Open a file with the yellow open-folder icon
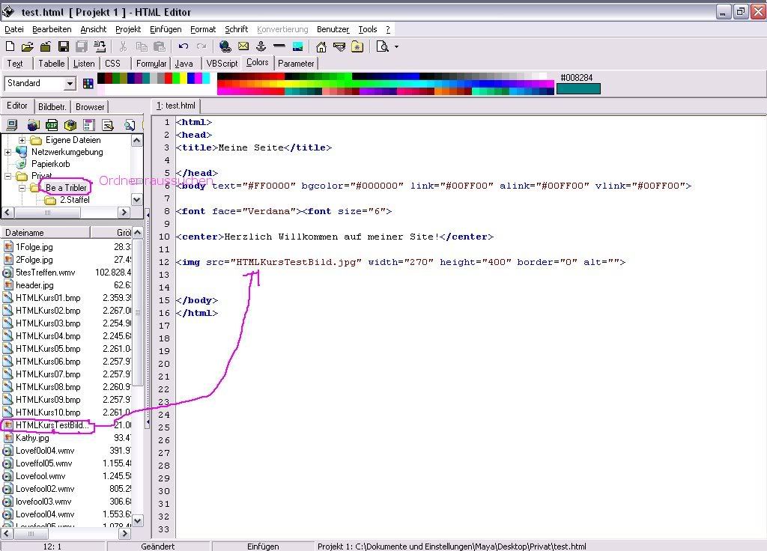The height and width of the screenshot is (551, 767). pos(28,46)
